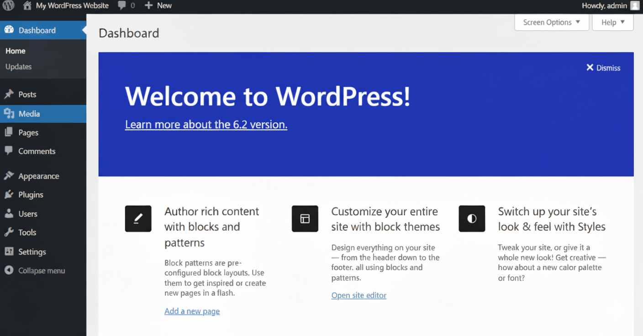Select Updates in the Dashboard menu
The image size is (643, 336).
click(19, 67)
